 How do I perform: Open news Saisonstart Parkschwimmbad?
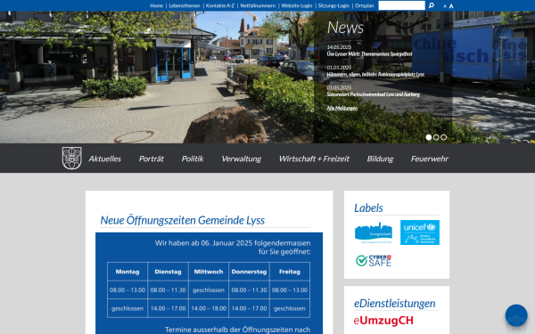pyautogui.click(x=374, y=94)
